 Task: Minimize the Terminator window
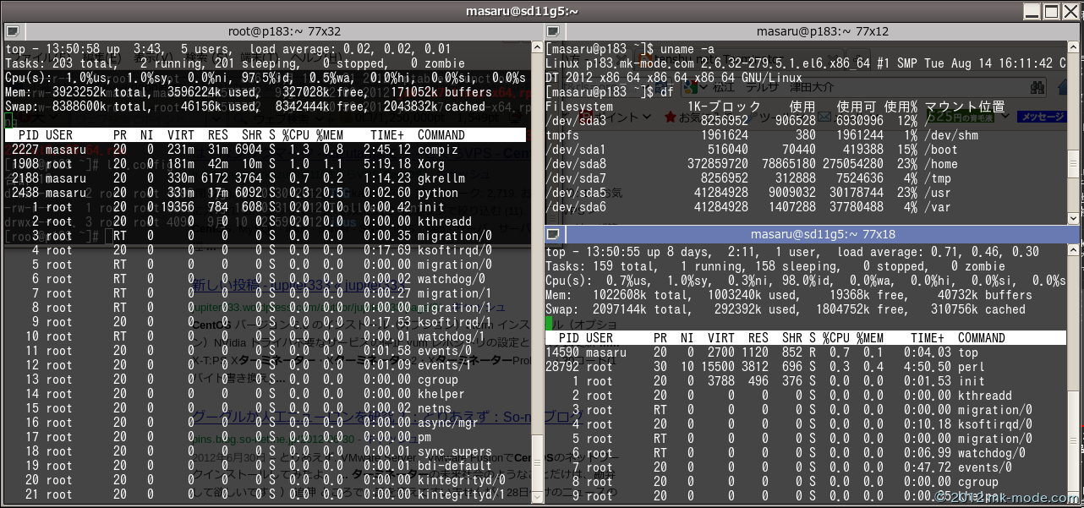click(1030, 11)
